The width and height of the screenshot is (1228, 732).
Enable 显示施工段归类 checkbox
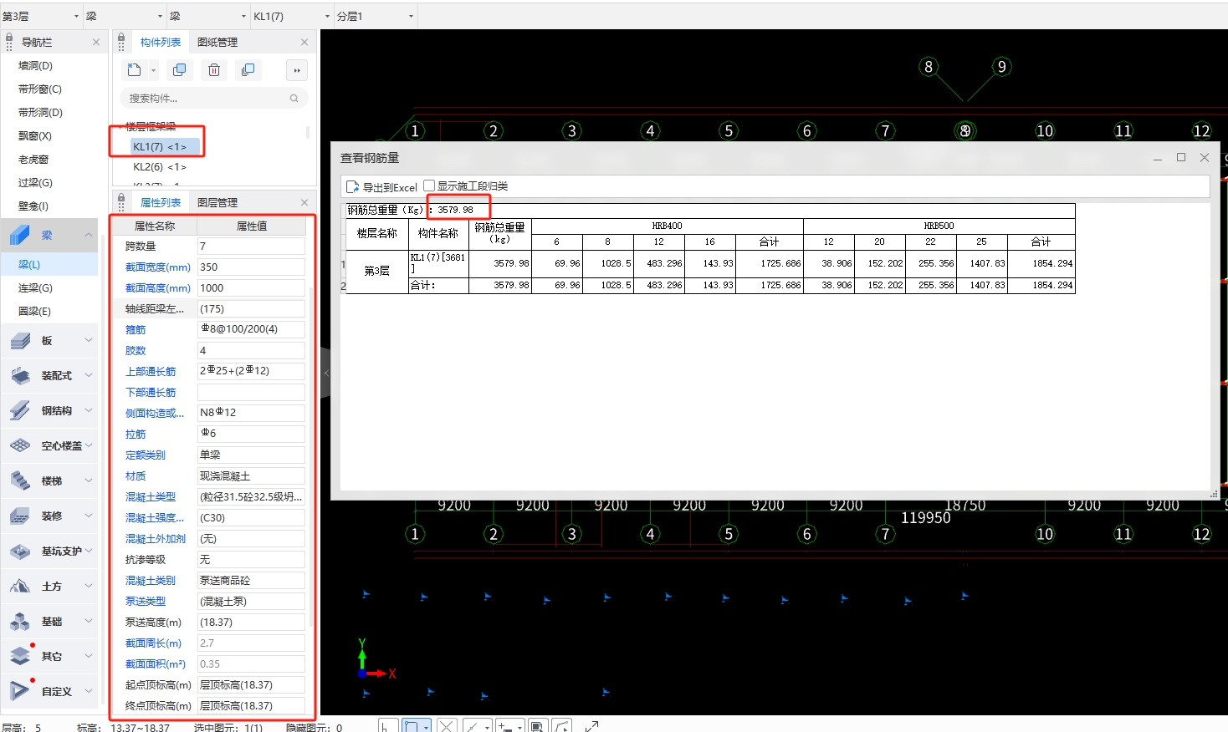(x=429, y=186)
